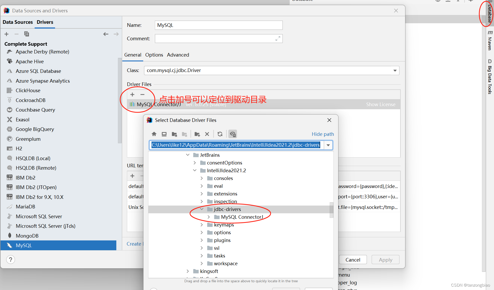This screenshot has width=494, height=290.
Task: Collapse the IntelliJIdea2021.2 folder
Action: coord(195,170)
